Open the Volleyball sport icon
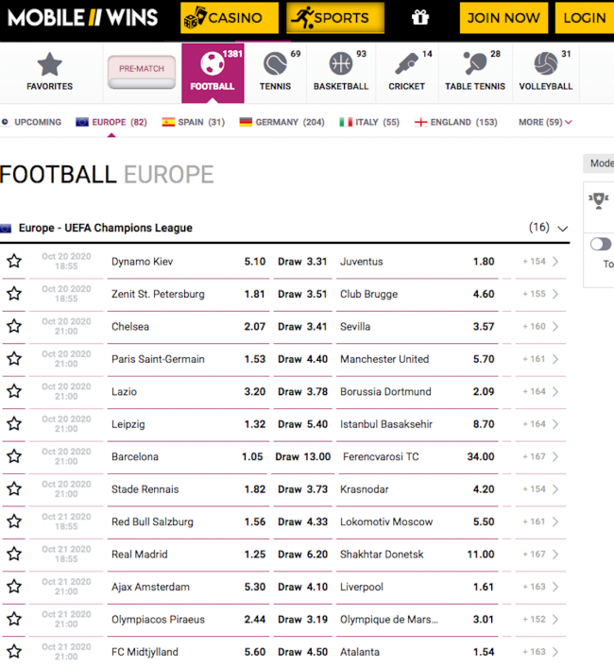The height and width of the screenshot is (667, 614). tap(546, 71)
